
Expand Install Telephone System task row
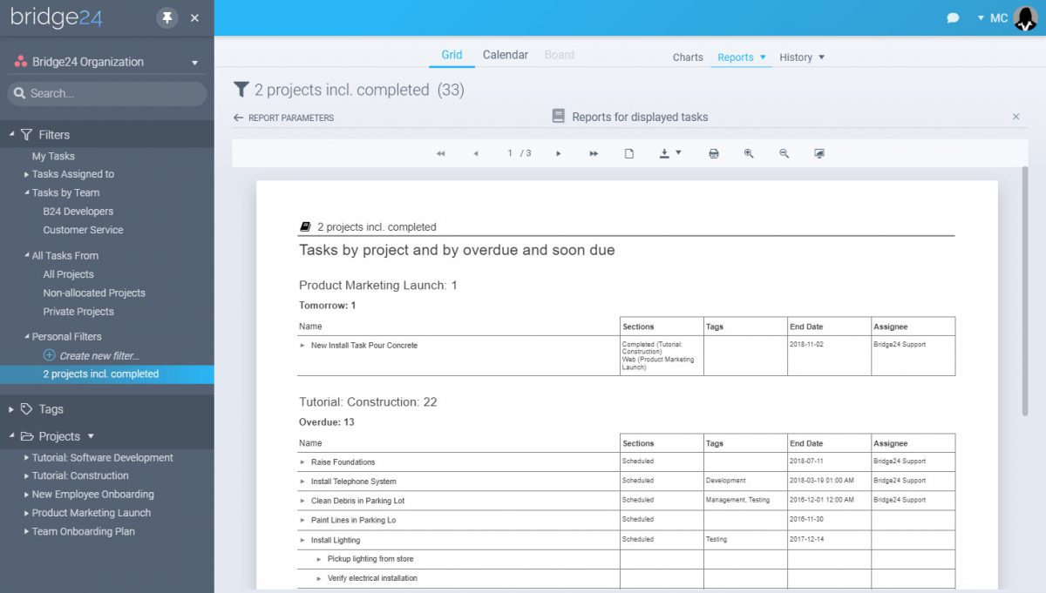pos(302,482)
